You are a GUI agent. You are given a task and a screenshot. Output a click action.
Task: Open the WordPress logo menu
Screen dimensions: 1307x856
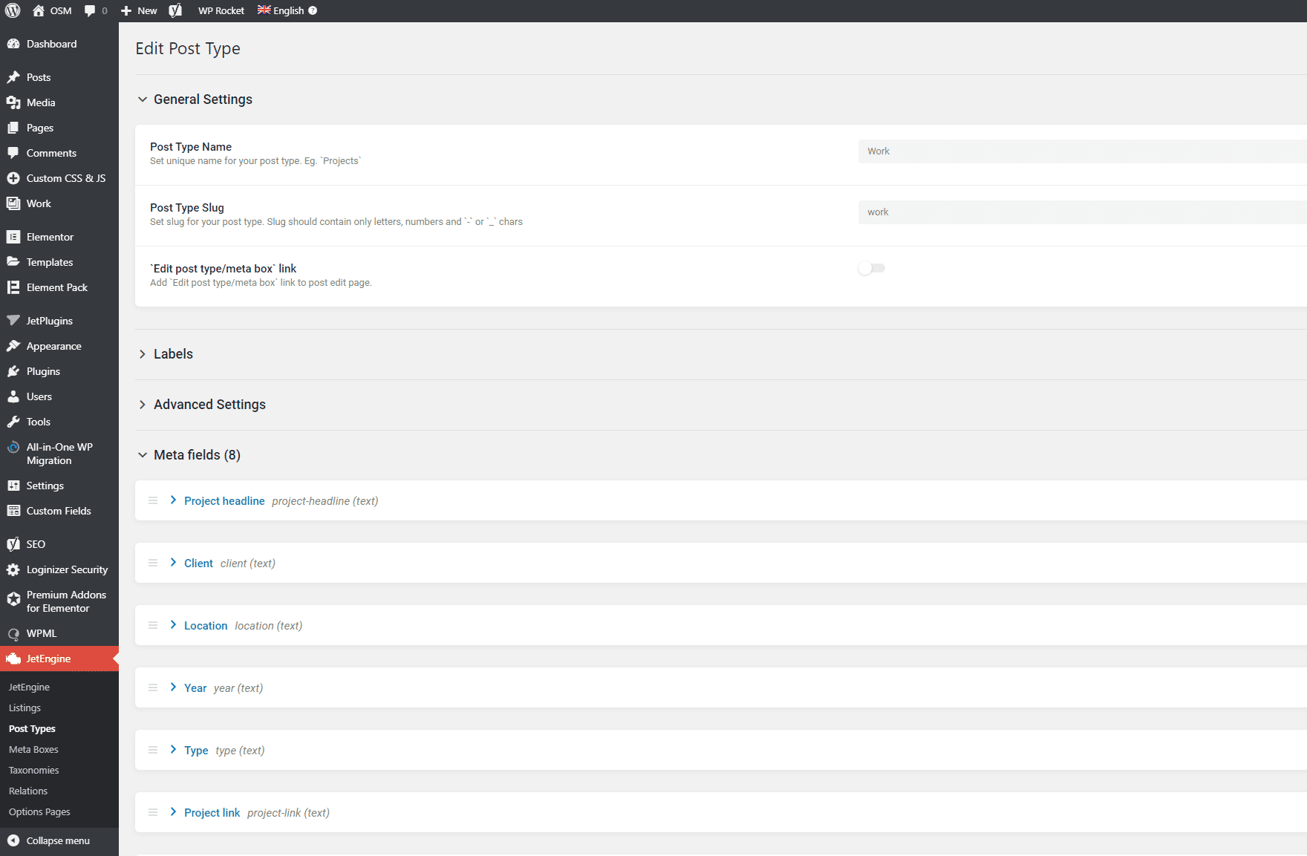(x=12, y=10)
